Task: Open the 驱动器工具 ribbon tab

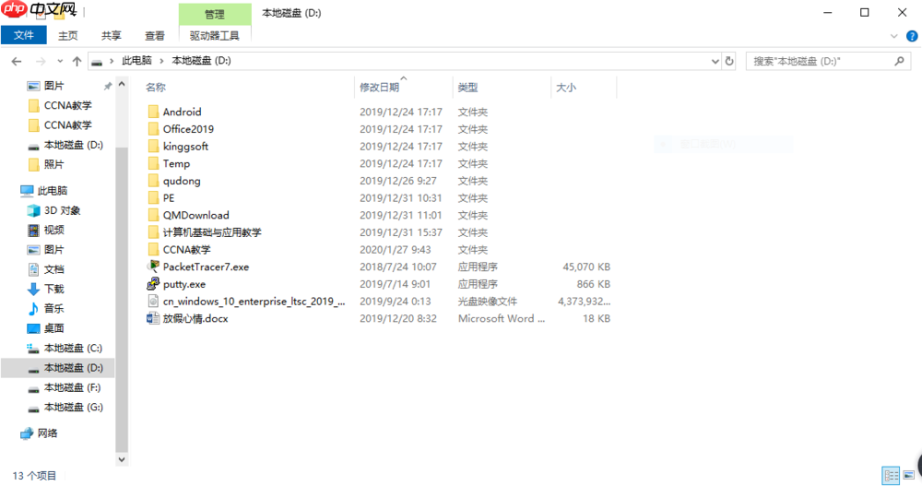Action: click(x=215, y=35)
